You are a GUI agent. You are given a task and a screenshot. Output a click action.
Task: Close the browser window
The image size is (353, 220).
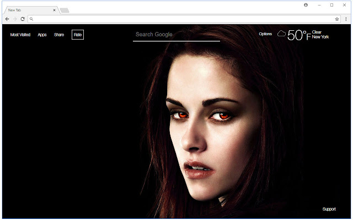[x=344, y=5]
